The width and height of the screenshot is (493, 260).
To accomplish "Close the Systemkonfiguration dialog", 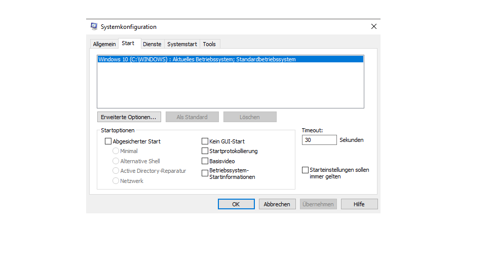I will 373,26.
